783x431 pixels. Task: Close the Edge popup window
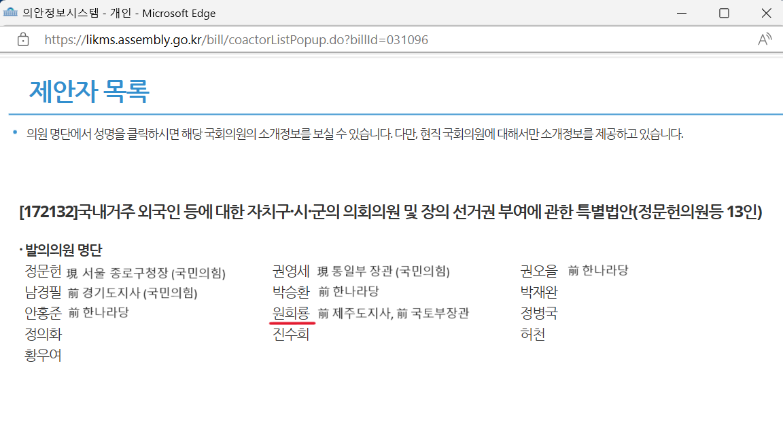767,13
